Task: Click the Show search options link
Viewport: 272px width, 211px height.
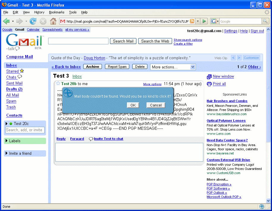Action: pos(188,40)
